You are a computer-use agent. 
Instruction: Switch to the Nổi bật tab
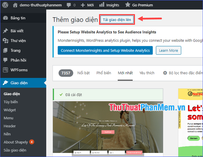click(x=84, y=73)
